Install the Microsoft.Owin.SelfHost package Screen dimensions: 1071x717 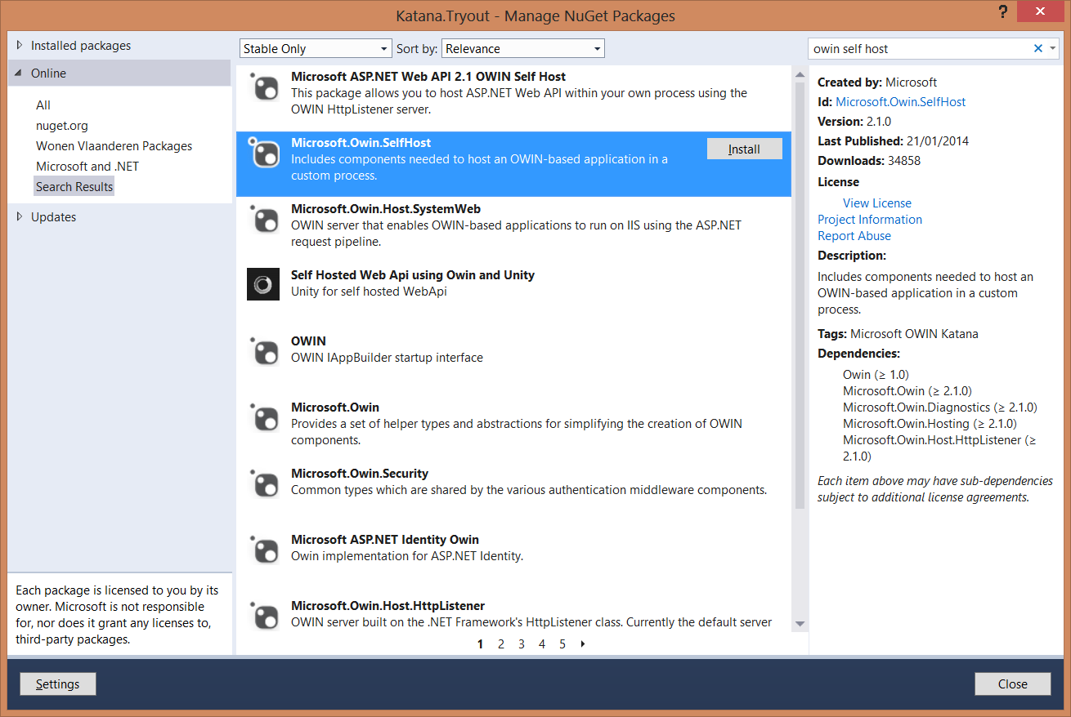[x=745, y=149]
